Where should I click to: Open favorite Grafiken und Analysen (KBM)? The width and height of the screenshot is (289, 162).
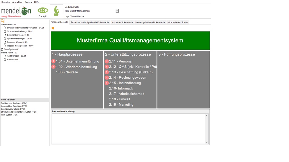(14, 103)
